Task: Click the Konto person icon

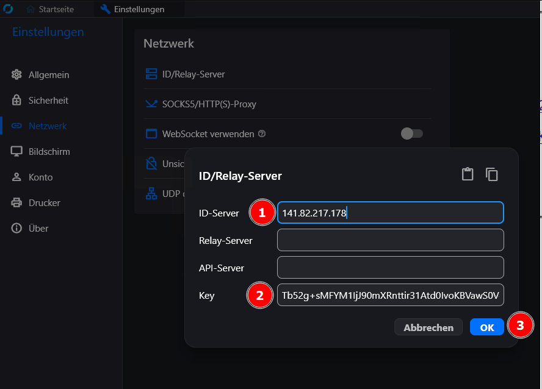Action: (16, 177)
